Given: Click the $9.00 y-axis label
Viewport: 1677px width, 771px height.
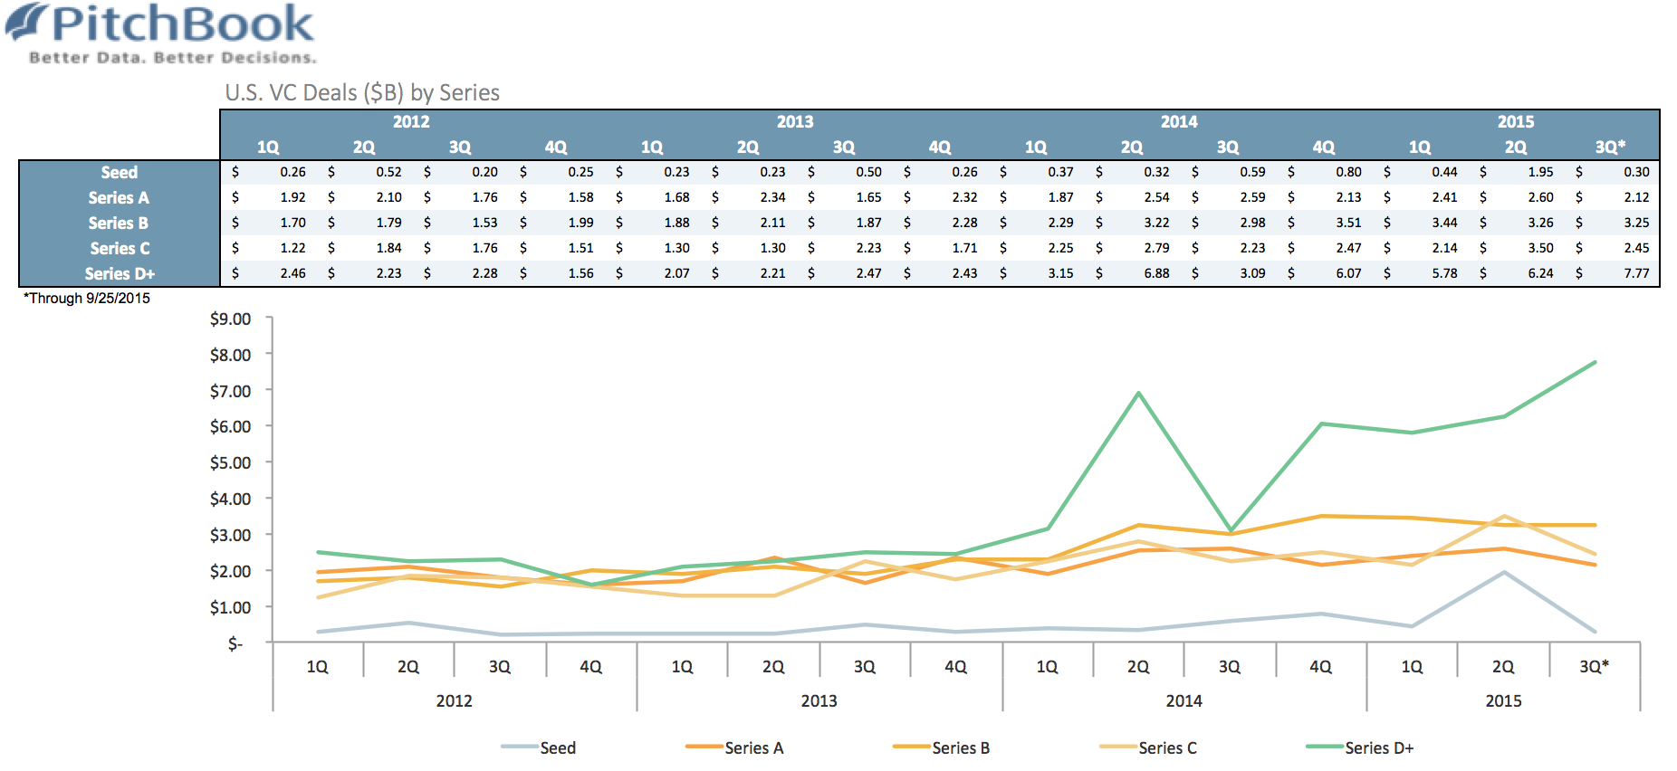Looking at the screenshot, I should pos(230,319).
